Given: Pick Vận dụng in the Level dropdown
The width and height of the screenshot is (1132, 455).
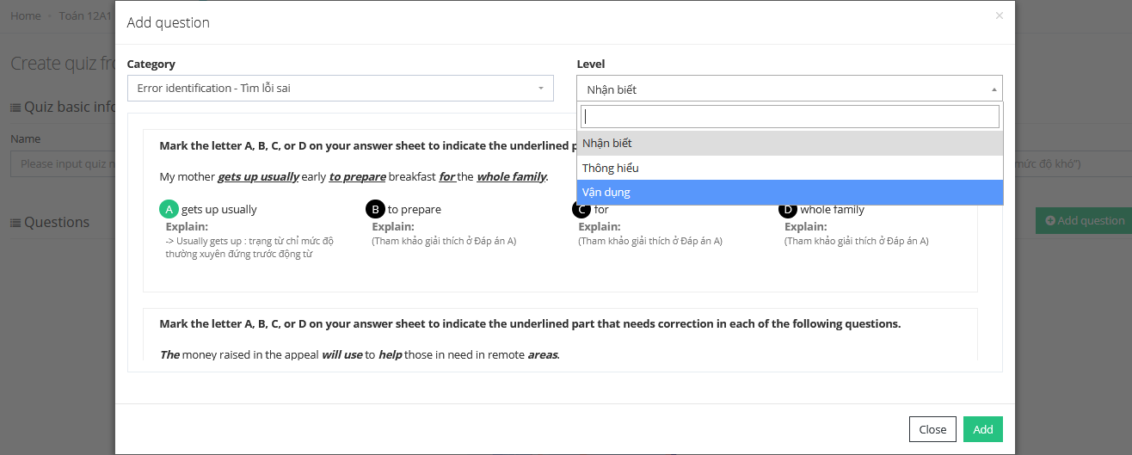Looking at the screenshot, I should click(790, 192).
